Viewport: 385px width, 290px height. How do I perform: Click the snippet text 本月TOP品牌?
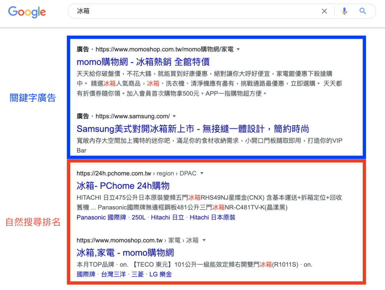tap(95, 265)
